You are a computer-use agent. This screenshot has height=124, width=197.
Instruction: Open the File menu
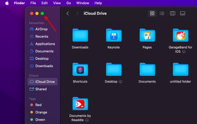coord(33,3)
